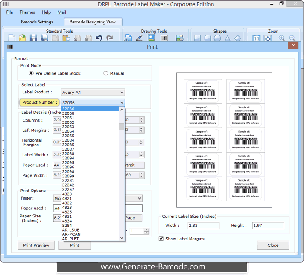
Task: Choose 32231 from the product number list
Action: (x=90, y=180)
